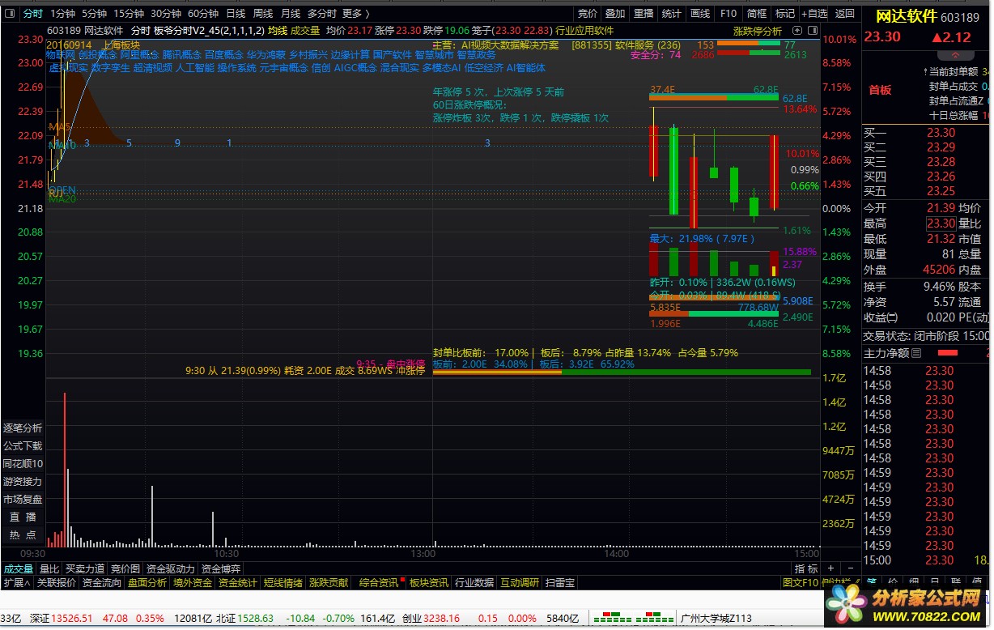The image size is (994, 630).
Task: Select the 人工智能 concept tag
Action: click(x=194, y=67)
